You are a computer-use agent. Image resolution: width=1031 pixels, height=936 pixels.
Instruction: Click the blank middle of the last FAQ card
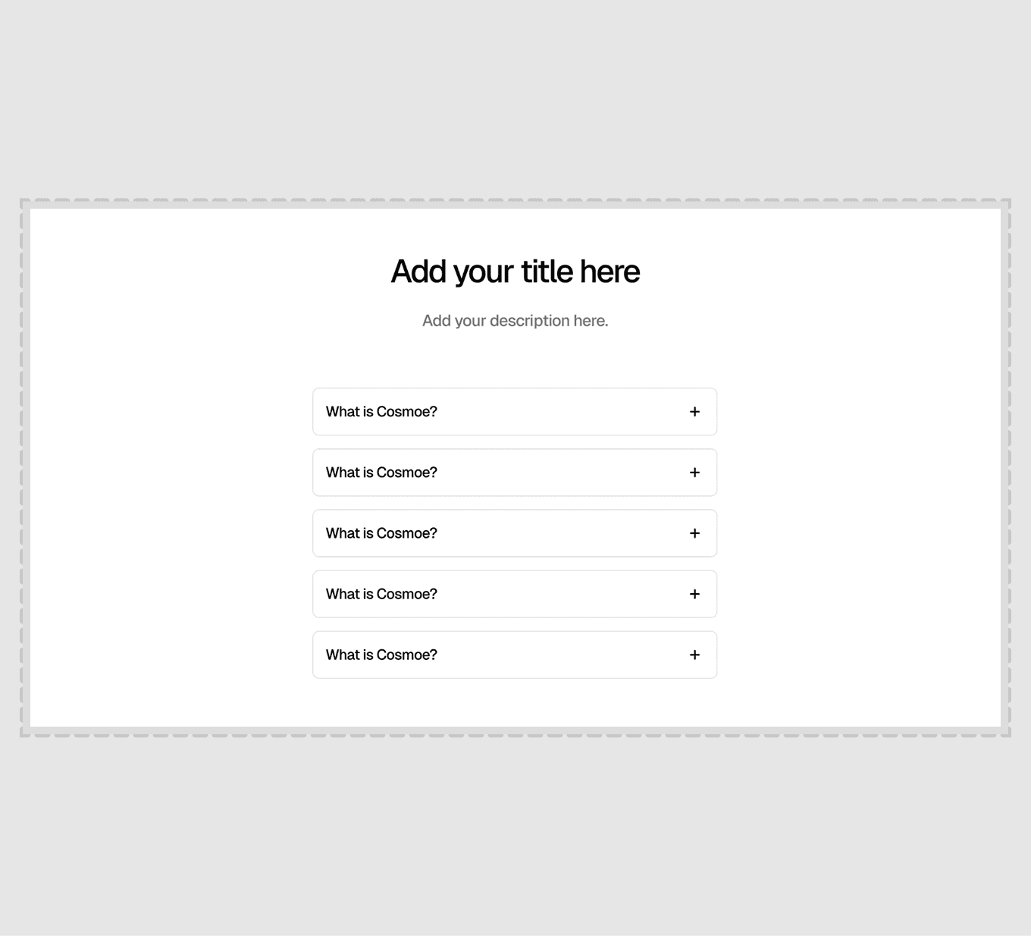click(561, 655)
